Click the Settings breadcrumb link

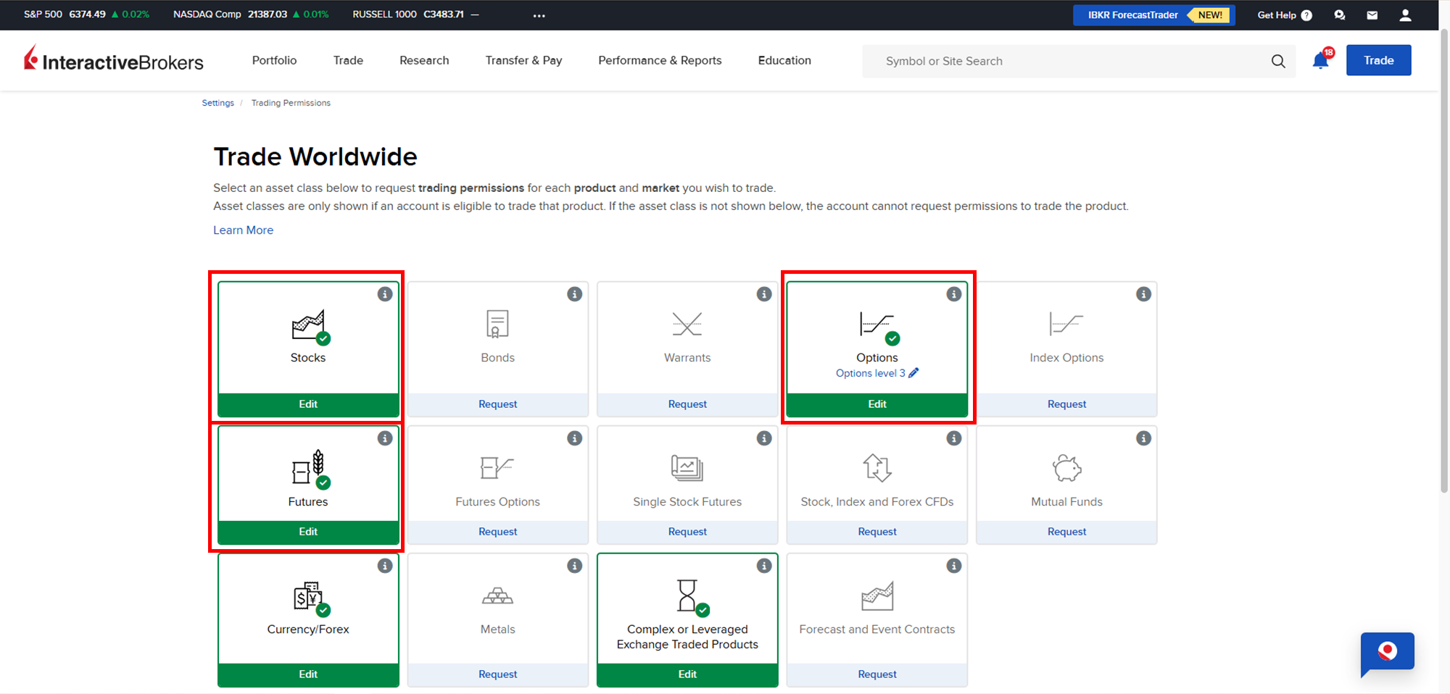click(x=217, y=103)
